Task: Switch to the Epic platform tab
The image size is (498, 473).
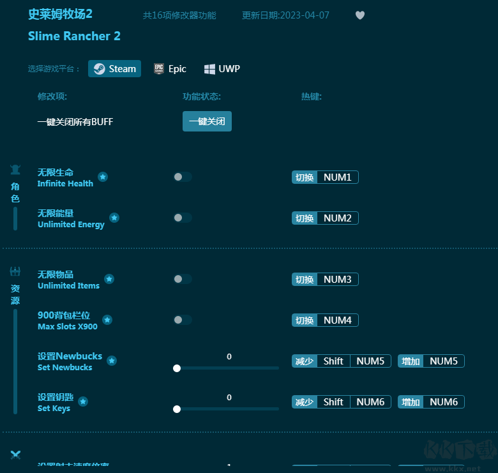Action: tap(170, 69)
